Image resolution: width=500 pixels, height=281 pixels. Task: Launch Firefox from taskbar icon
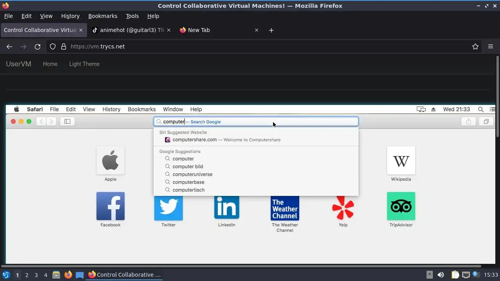click(68, 275)
